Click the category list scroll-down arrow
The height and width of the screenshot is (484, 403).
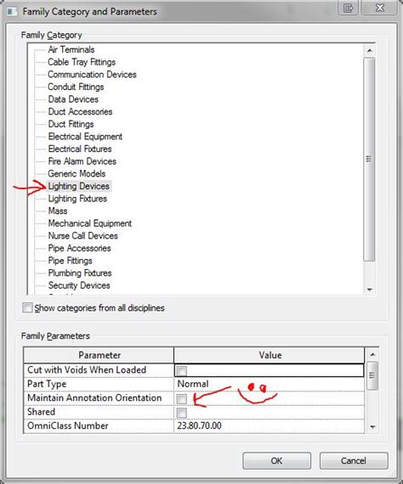(369, 290)
